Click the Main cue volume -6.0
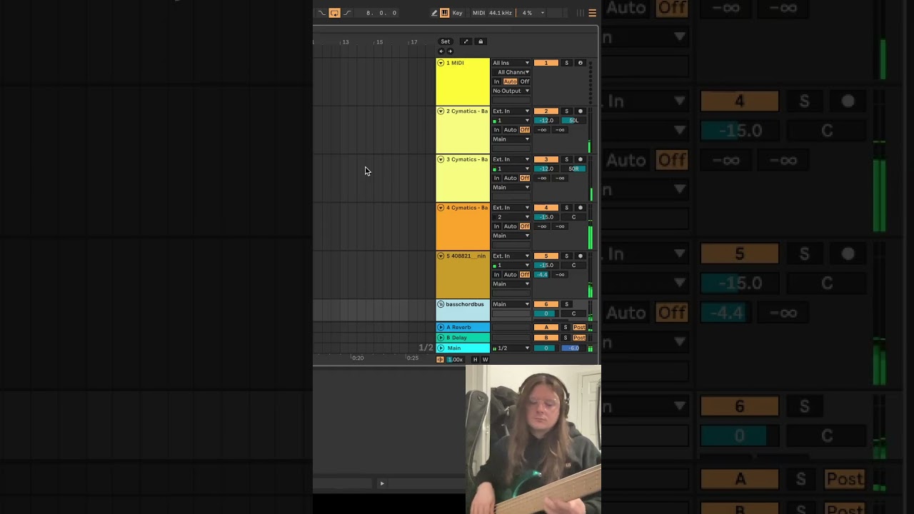 coord(573,348)
